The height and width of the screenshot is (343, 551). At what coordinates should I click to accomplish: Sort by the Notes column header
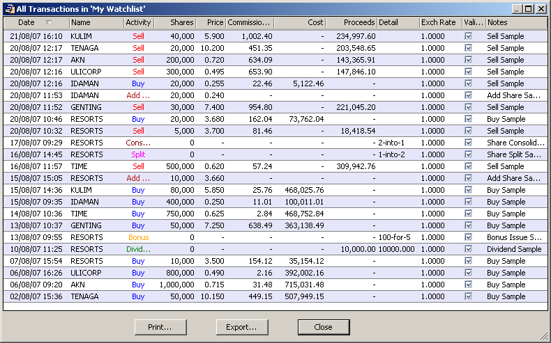(517, 23)
